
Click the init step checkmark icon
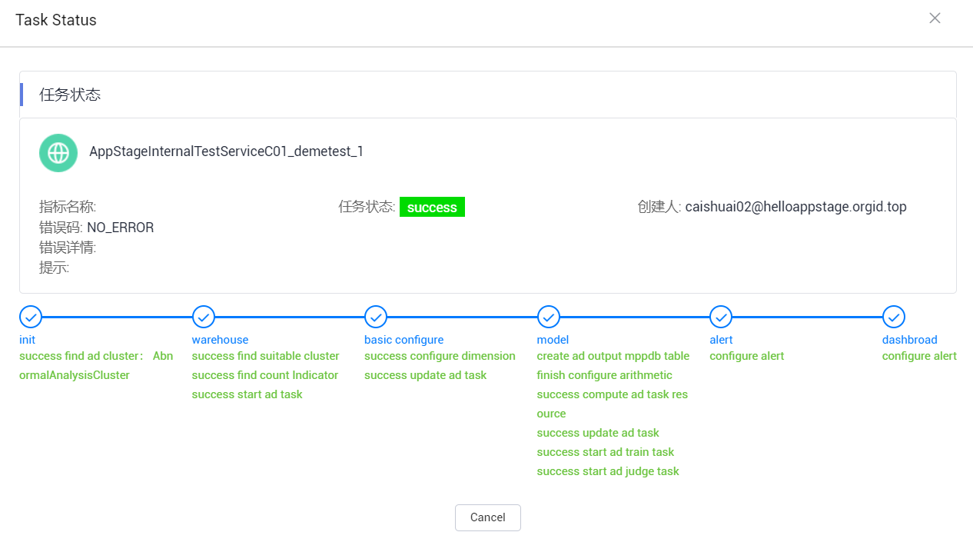[x=30, y=316]
